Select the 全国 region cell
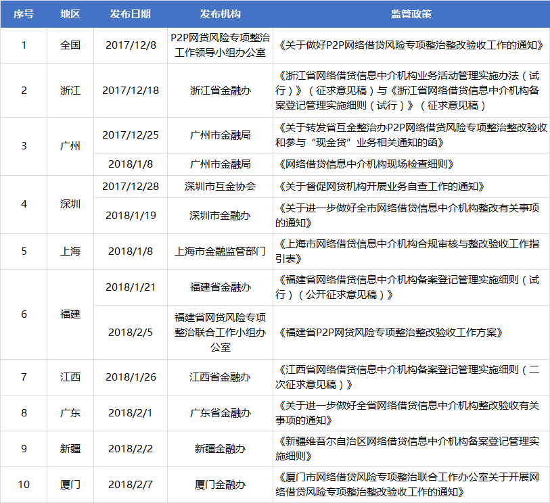550x503 pixels. point(70,45)
